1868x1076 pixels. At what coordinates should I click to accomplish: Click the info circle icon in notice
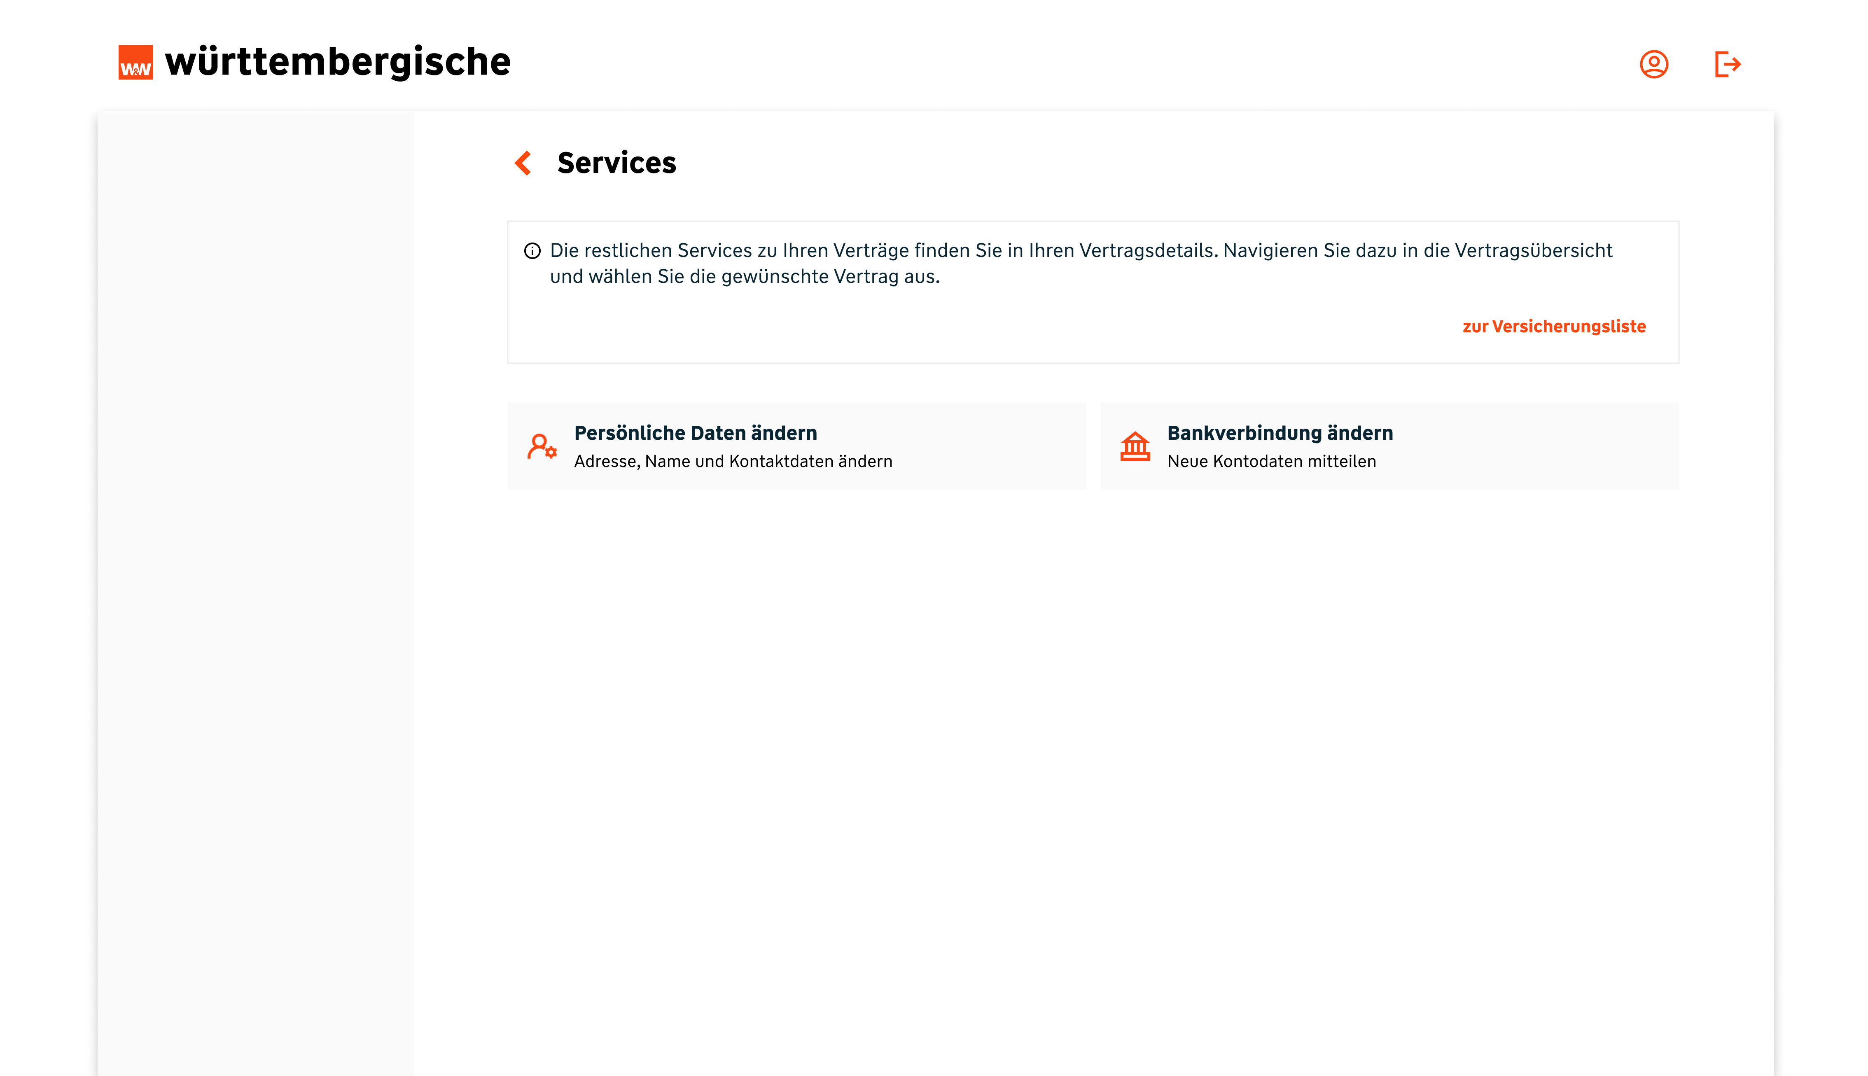pos(532,250)
